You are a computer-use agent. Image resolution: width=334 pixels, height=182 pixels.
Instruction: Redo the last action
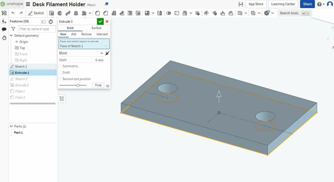tap(21, 13)
